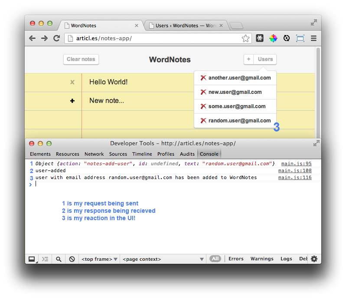Click the New note... placeholder text
This screenshot has width=346, height=298.
click(107, 101)
